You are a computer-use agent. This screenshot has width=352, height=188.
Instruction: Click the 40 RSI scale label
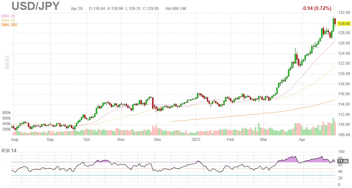340,171
